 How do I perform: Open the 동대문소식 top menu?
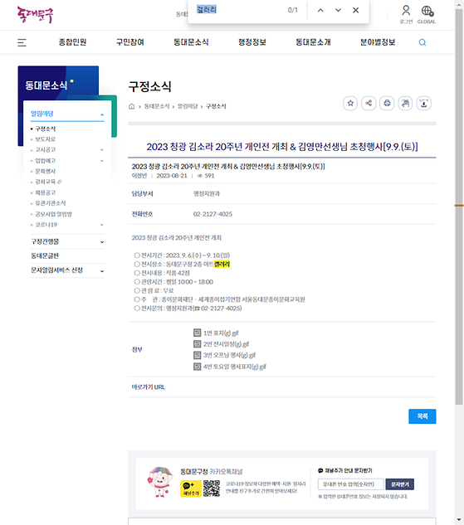(x=191, y=42)
